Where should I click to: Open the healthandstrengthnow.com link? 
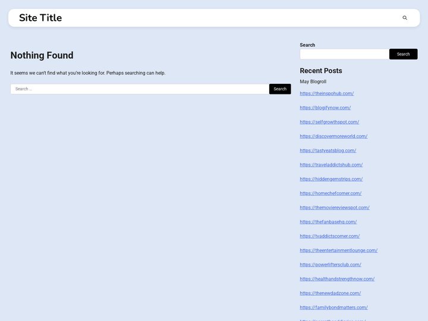click(337, 279)
